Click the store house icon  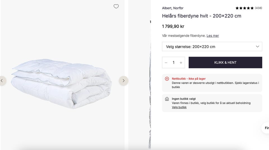click(167, 99)
